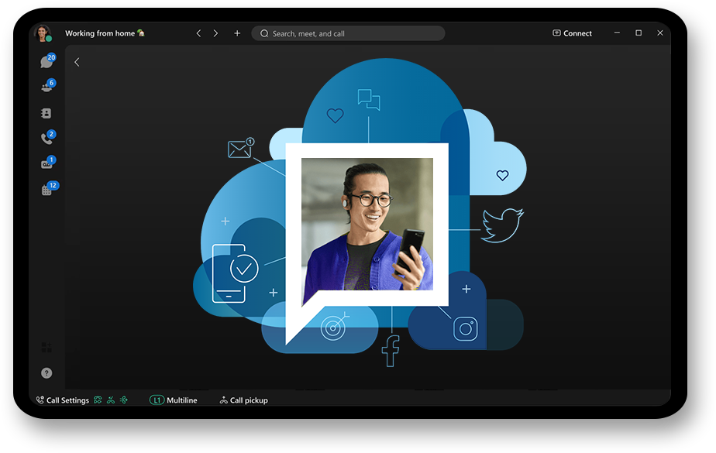Click Call pickup in footer
The height and width of the screenshot is (453, 716).
coord(244,400)
